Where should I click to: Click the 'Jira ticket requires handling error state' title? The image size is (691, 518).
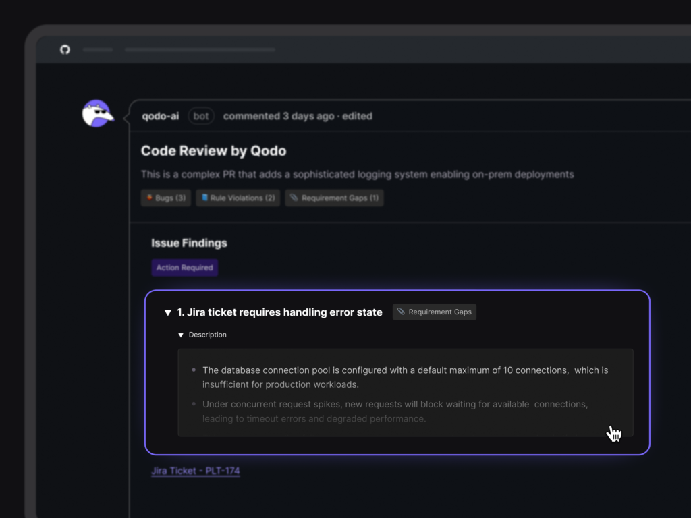pos(279,312)
